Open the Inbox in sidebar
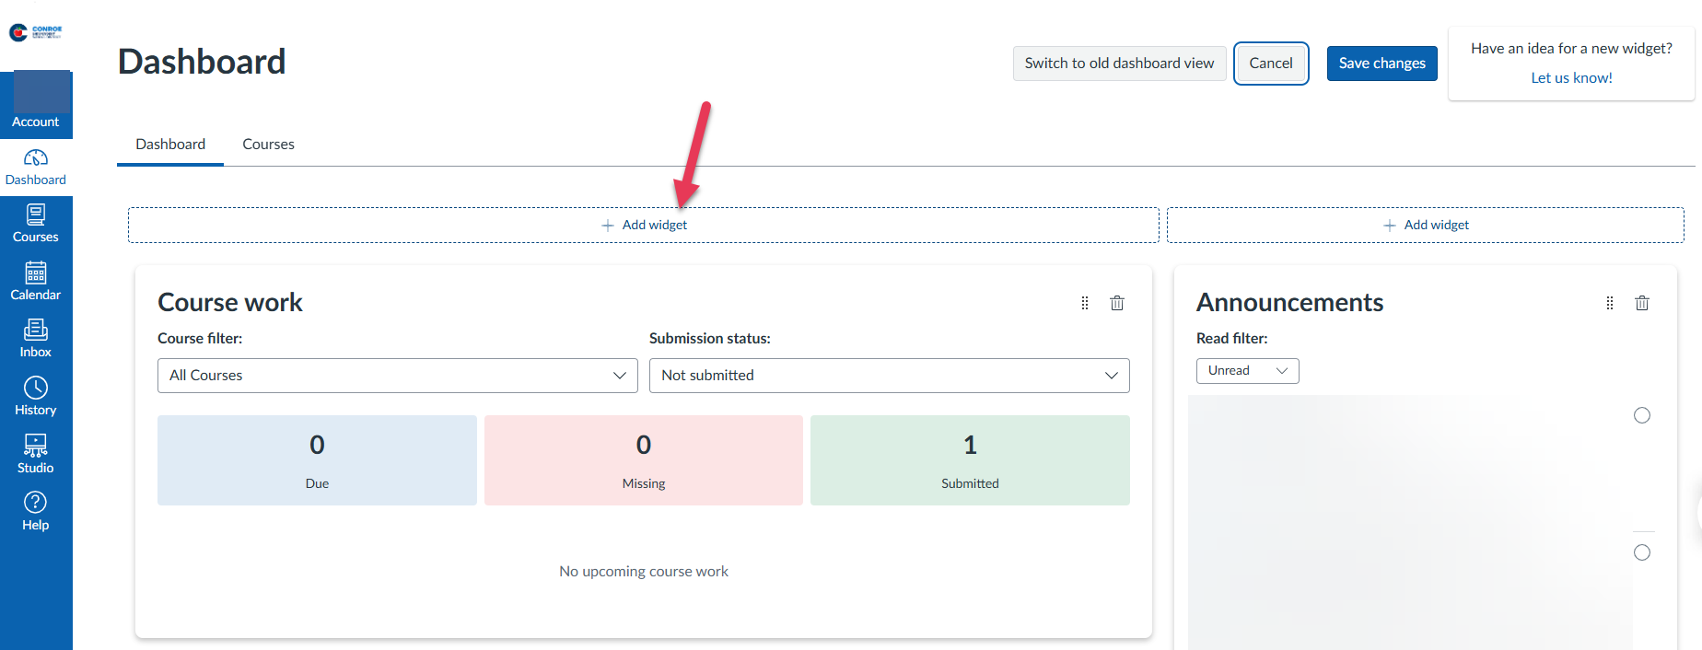The image size is (1702, 650). 35,338
